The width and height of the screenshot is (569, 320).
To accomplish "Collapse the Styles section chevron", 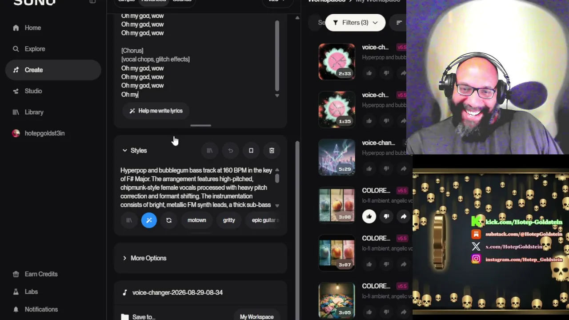I will pyautogui.click(x=125, y=151).
